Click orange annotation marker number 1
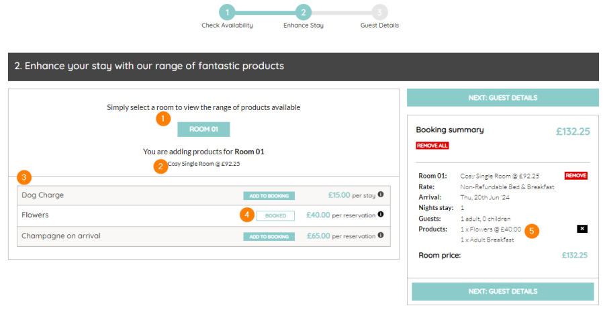605x312 pixels. point(162,118)
